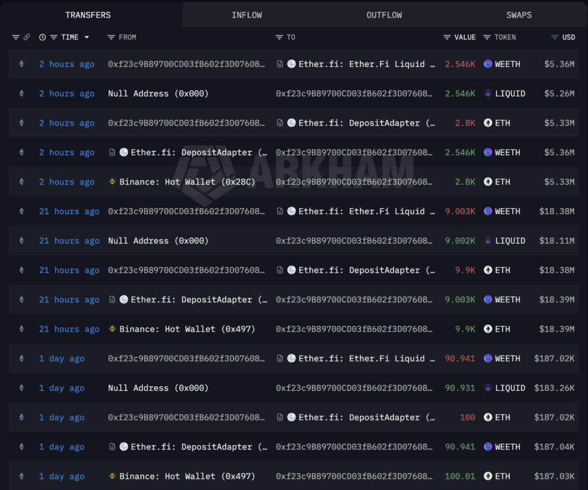Open the SWAPS tab
The image size is (588, 490).
519,15
